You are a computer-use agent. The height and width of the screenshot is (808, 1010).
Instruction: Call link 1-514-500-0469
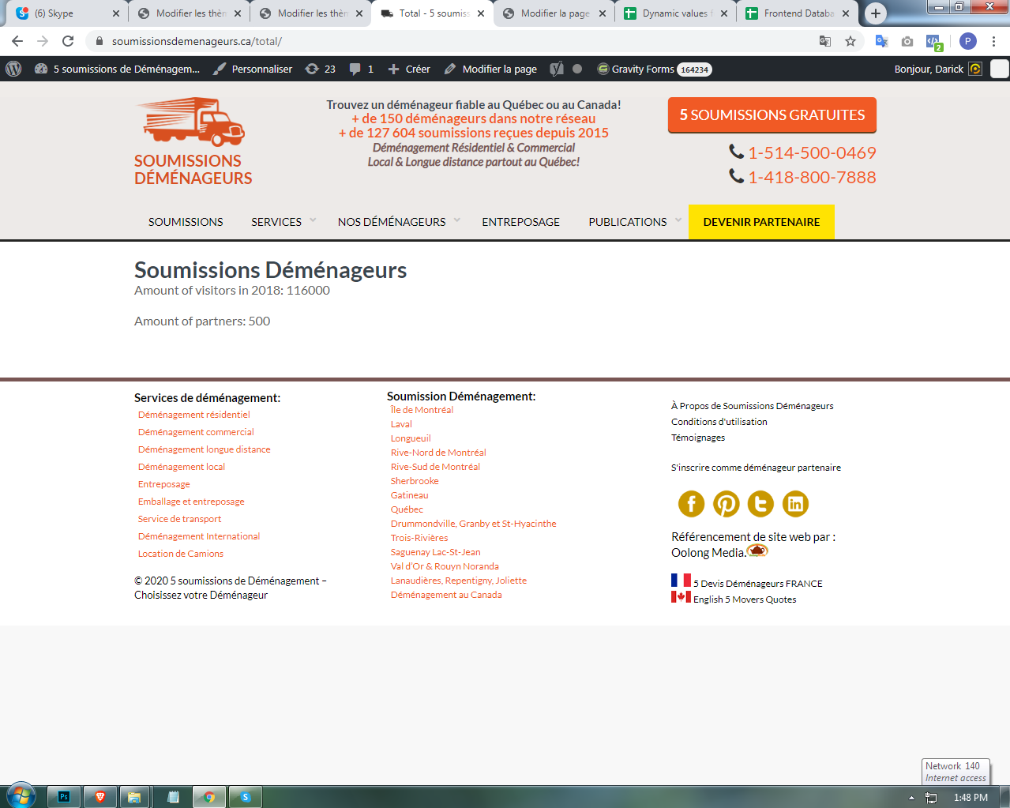(812, 152)
